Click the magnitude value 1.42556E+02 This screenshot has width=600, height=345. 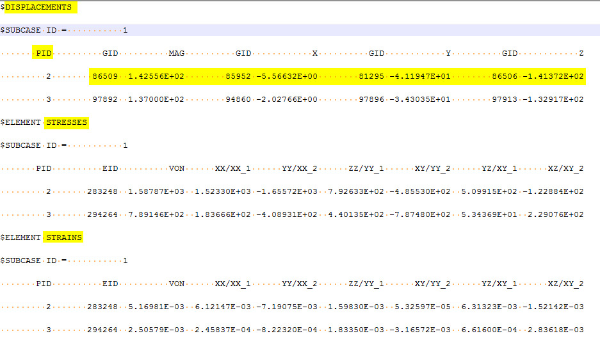156,76
